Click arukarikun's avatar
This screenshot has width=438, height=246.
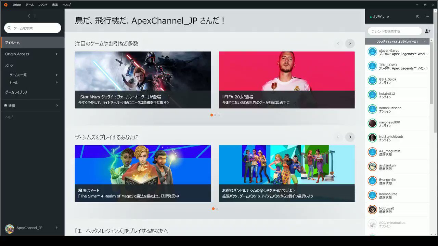point(372,167)
